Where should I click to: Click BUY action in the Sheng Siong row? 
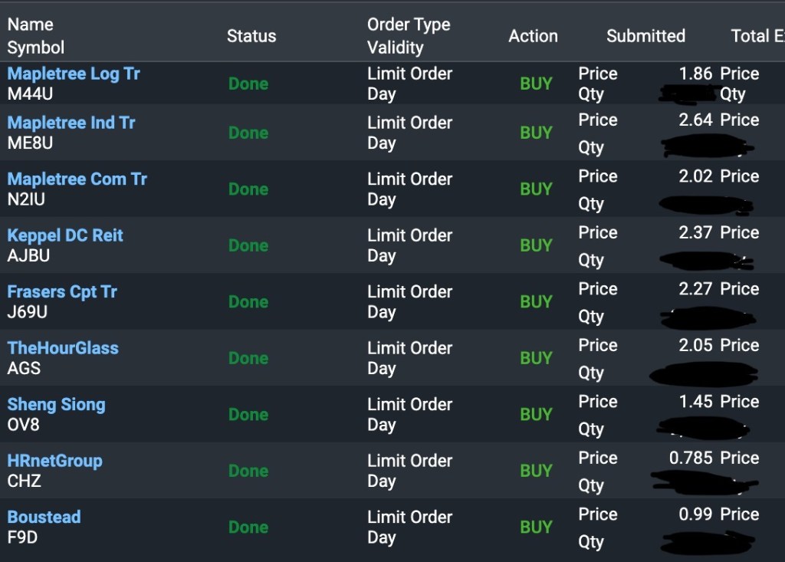coord(536,415)
